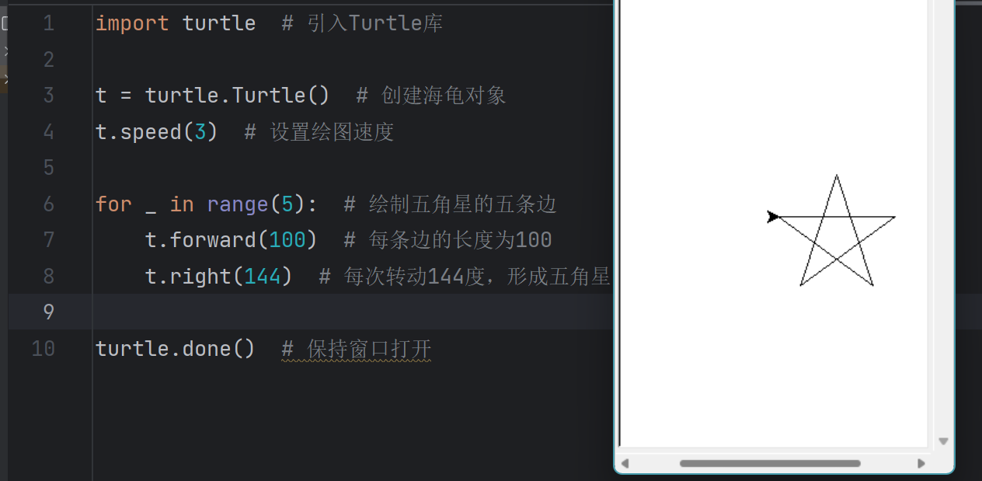Click the left arrow of the horizontal scrollbar
The width and height of the screenshot is (982, 481).
pos(625,464)
